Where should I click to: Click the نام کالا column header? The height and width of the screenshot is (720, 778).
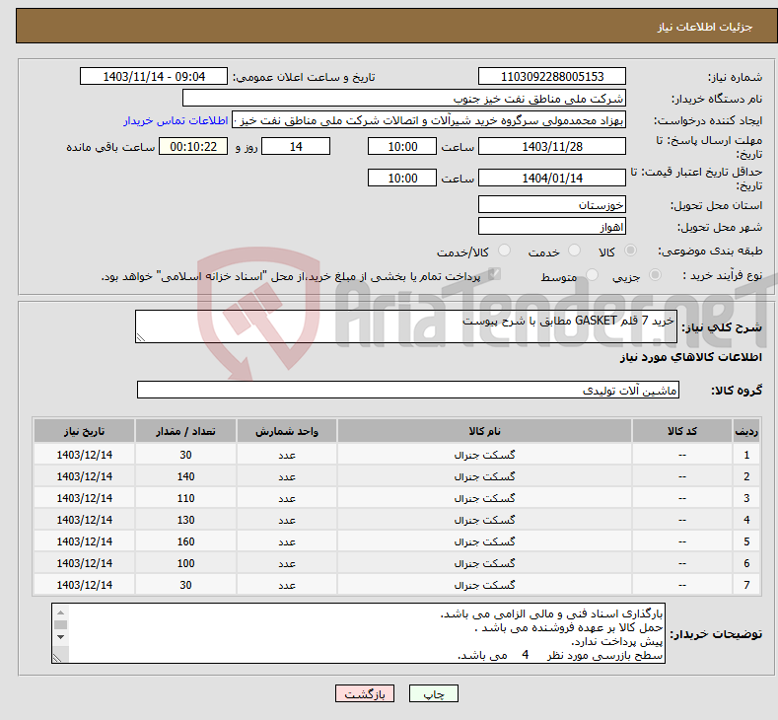point(484,432)
